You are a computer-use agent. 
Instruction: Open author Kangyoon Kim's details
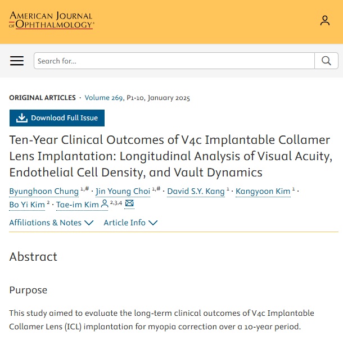[x=263, y=191]
